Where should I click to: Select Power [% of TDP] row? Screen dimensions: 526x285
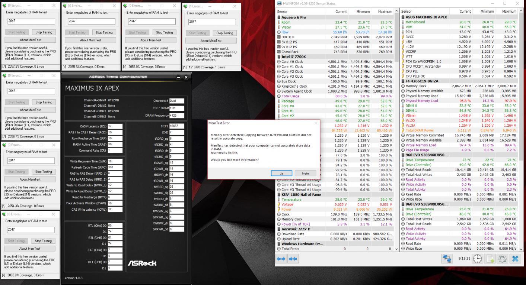tap(335, 224)
